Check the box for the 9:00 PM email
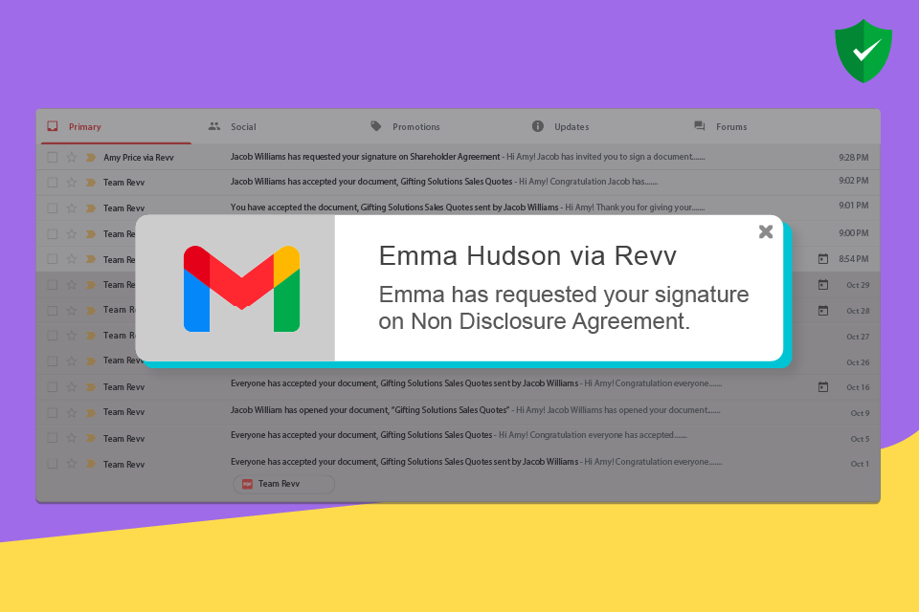919x612 pixels. click(53, 233)
